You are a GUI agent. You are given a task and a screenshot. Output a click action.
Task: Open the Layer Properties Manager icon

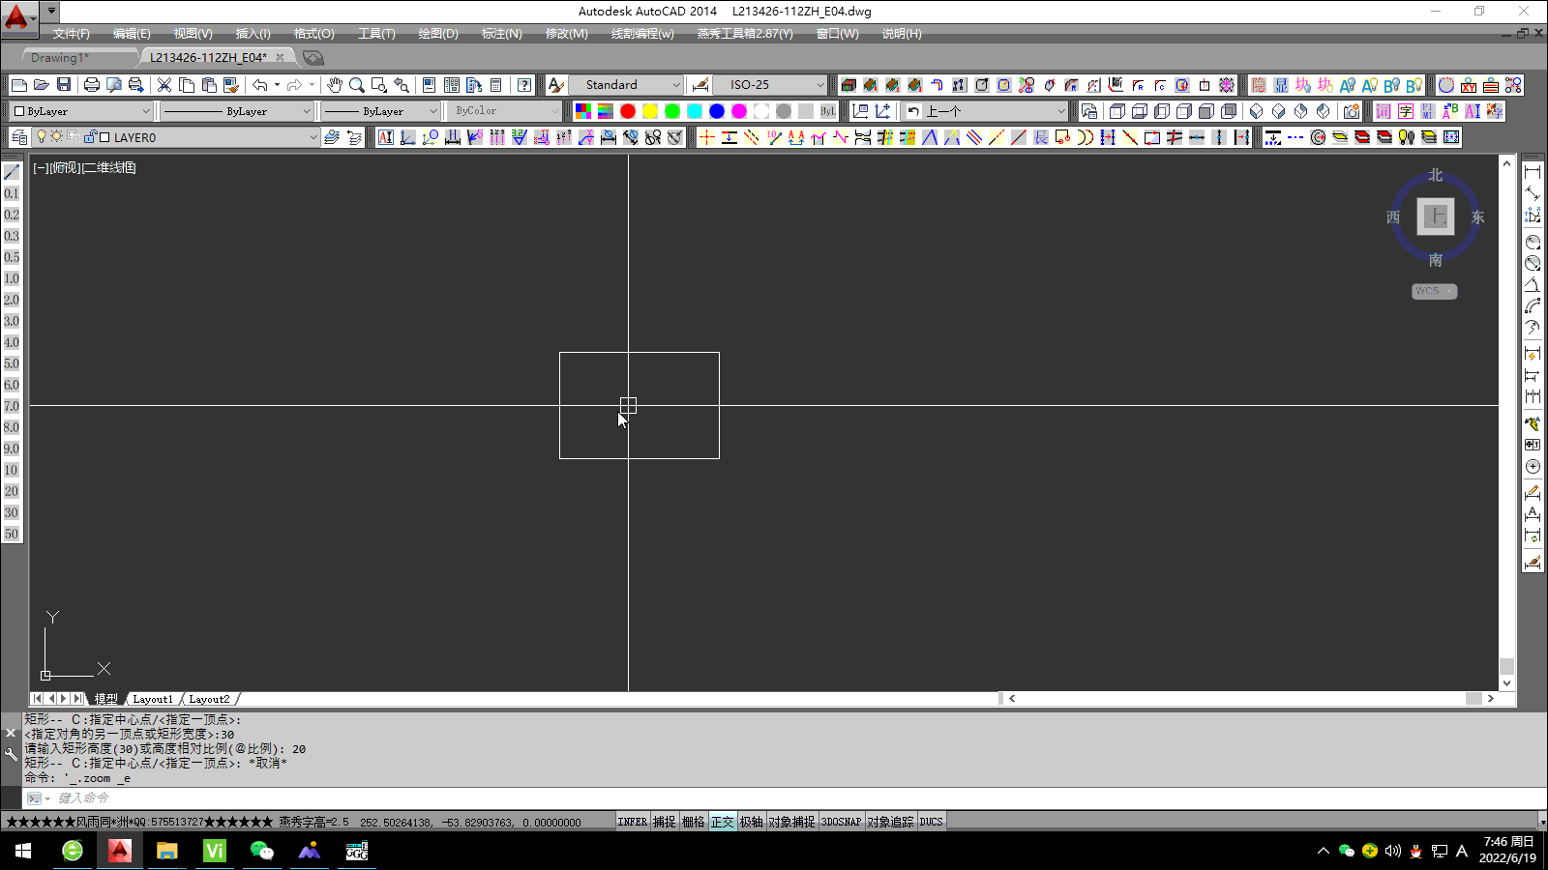coord(19,137)
